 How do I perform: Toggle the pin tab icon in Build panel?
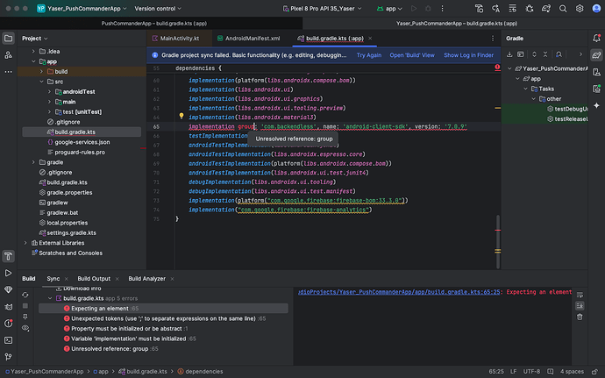coord(25,317)
